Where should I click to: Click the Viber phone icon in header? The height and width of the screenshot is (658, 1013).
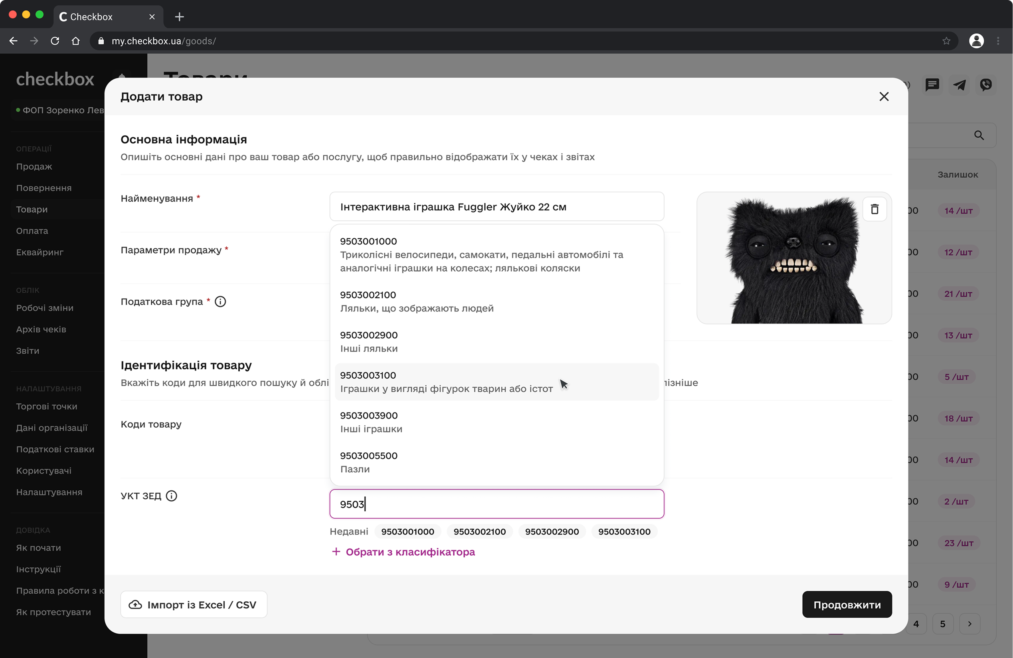[x=986, y=85]
